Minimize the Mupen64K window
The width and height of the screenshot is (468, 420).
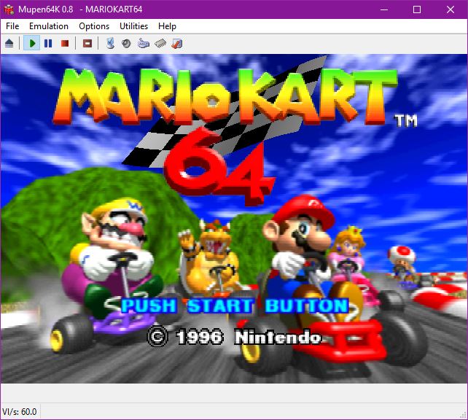point(384,9)
